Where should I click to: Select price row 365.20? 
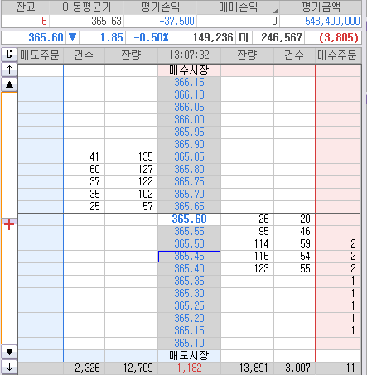point(189,319)
